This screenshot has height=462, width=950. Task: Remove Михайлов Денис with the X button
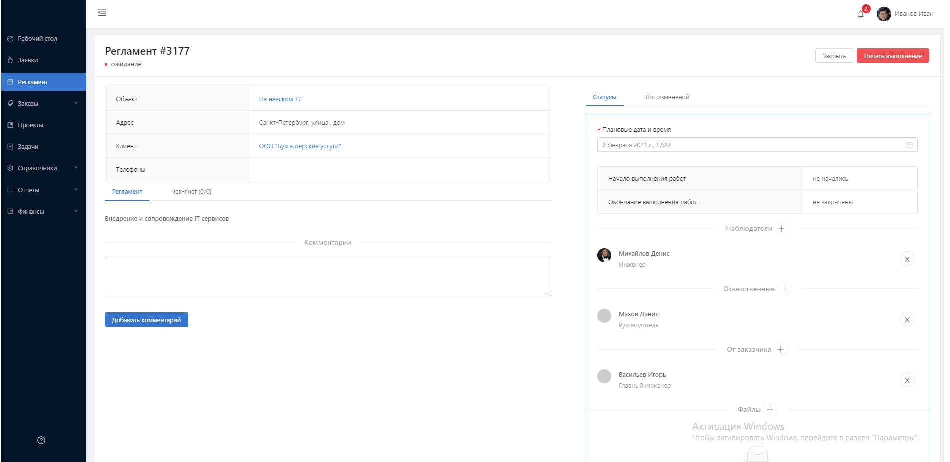click(x=907, y=259)
